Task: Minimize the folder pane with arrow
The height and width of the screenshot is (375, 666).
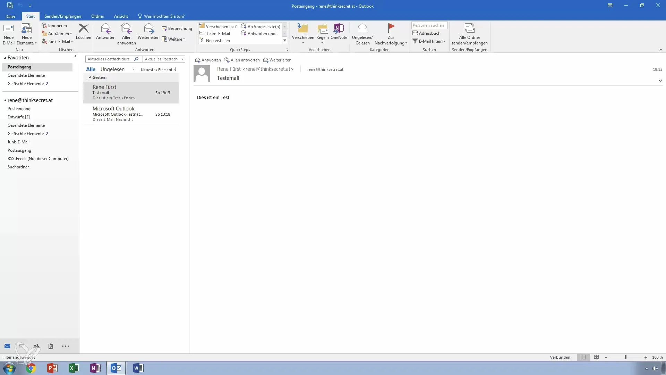Action: point(75,56)
